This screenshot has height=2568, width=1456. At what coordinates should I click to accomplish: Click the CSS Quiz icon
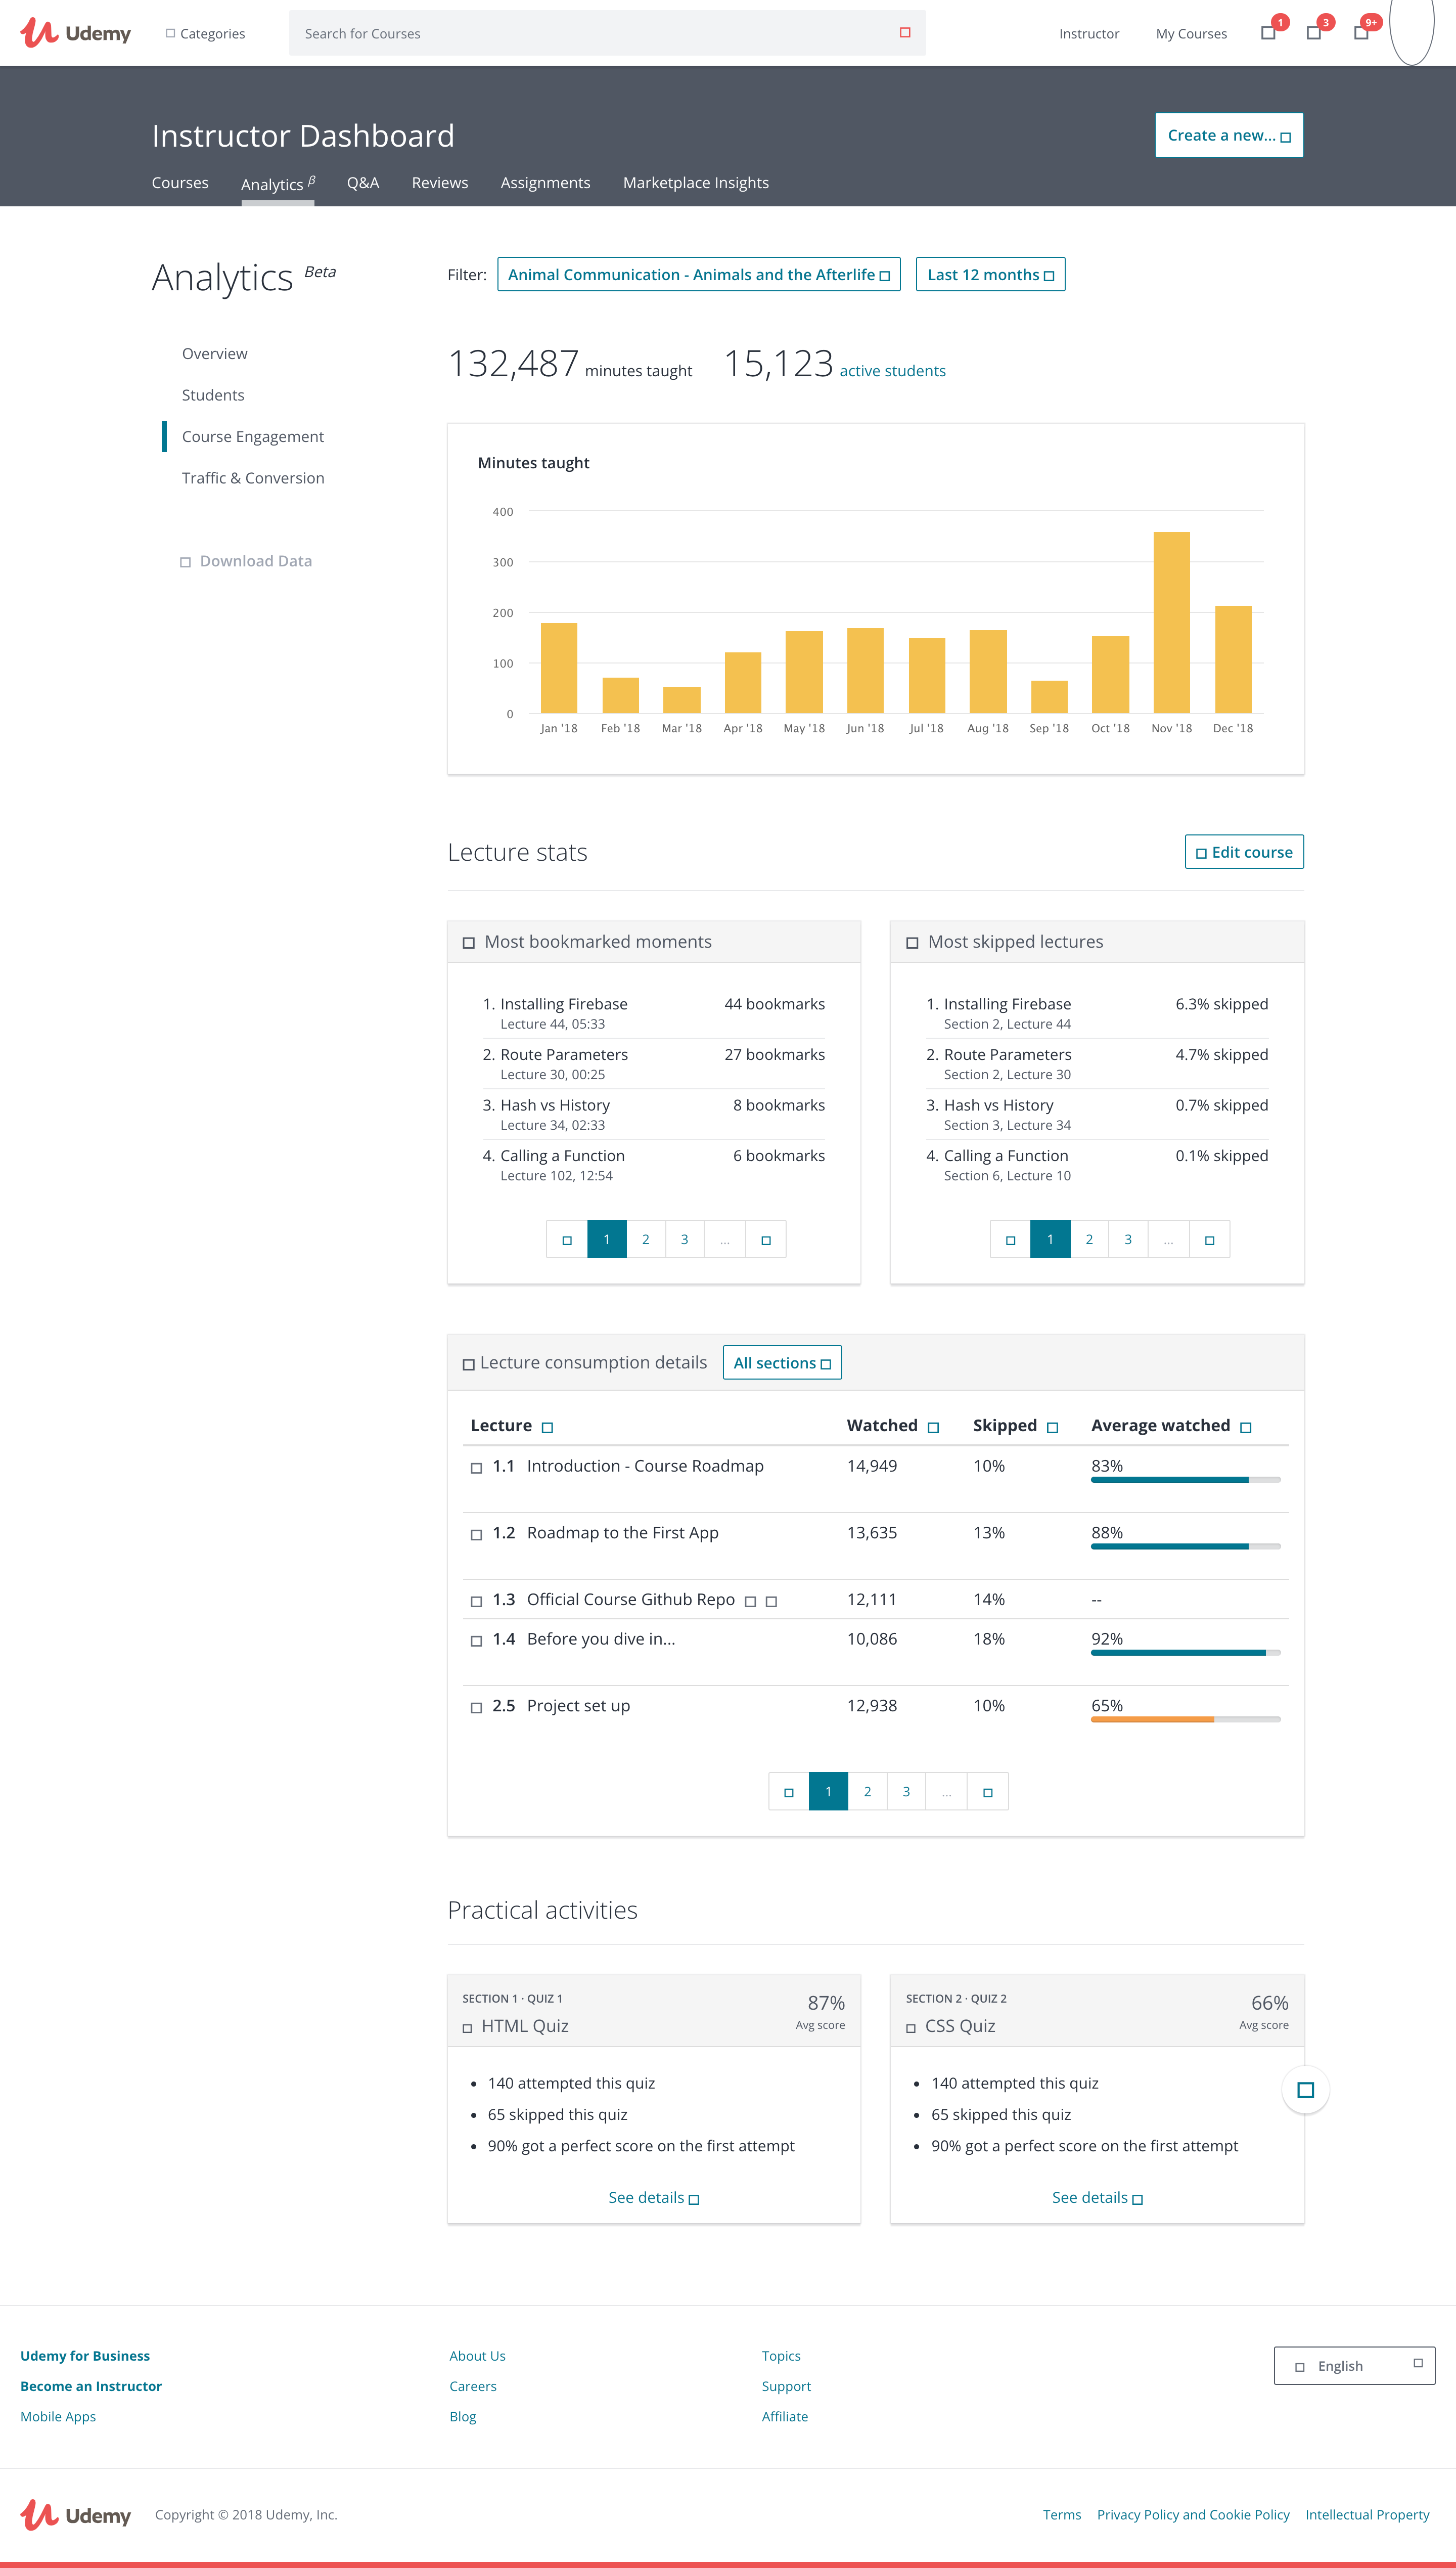(x=911, y=2028)
